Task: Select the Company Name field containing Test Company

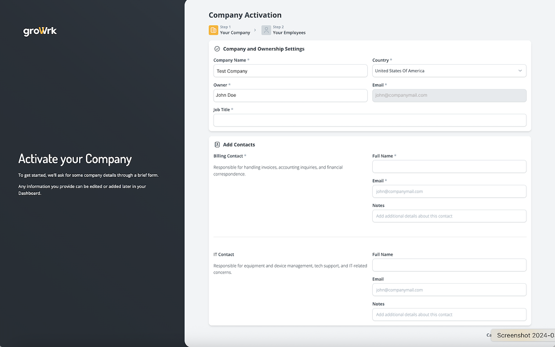Action: point(290,71)
